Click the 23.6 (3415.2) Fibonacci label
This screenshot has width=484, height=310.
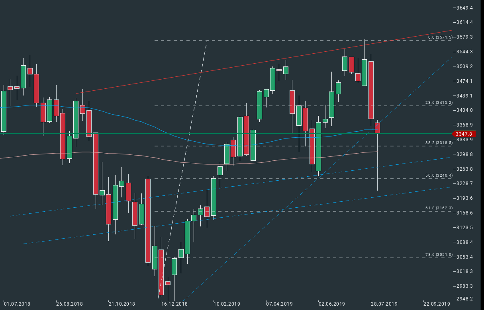[439, 103]
